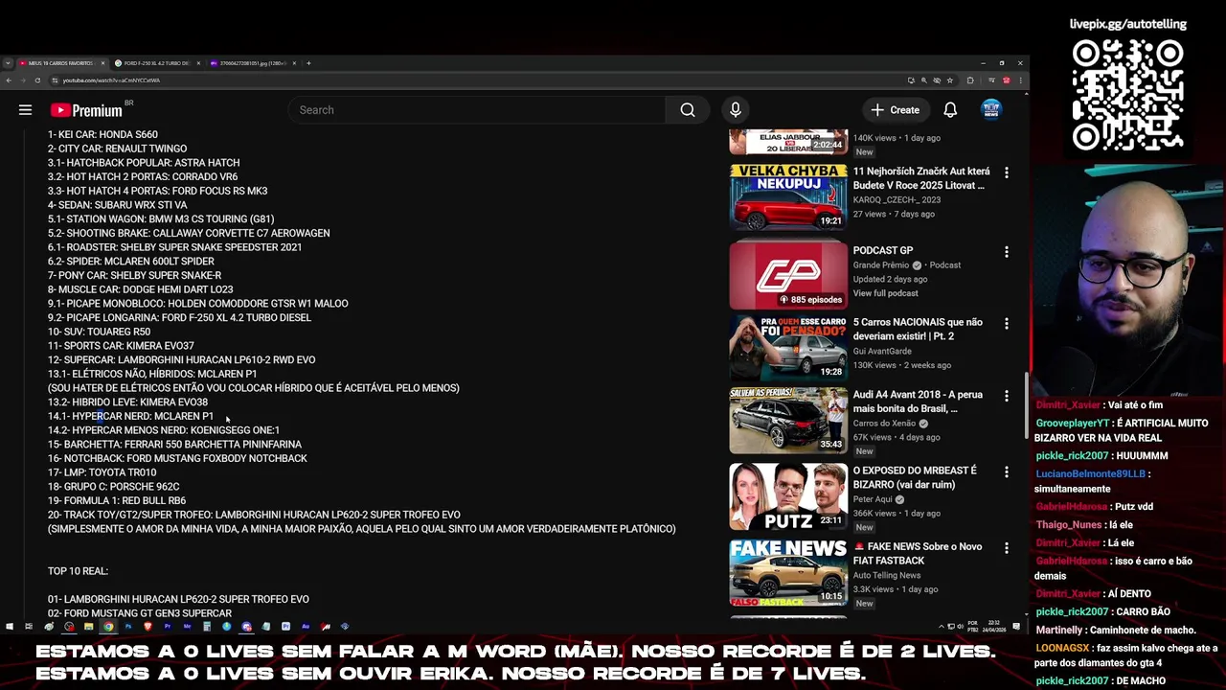This screenshot has width=1226, height=690.
Task: Switch to MEUS 19 CARROS FAVORITOS tab
Action: pyautogui.click(x=61, y=63)
